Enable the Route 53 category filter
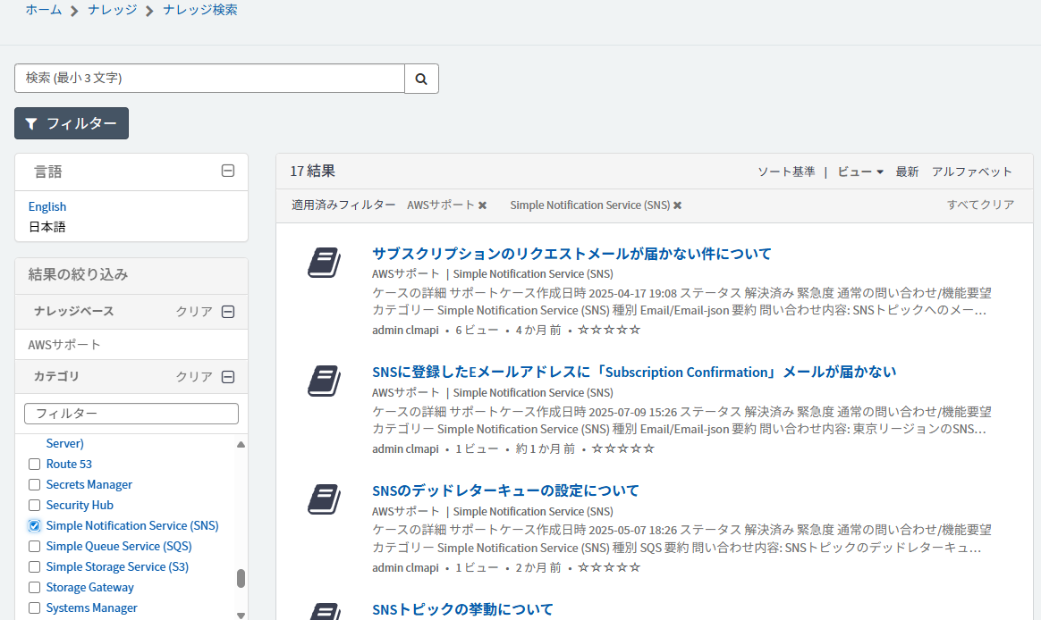Screen dimensions: 1041x620 [34, 464]
